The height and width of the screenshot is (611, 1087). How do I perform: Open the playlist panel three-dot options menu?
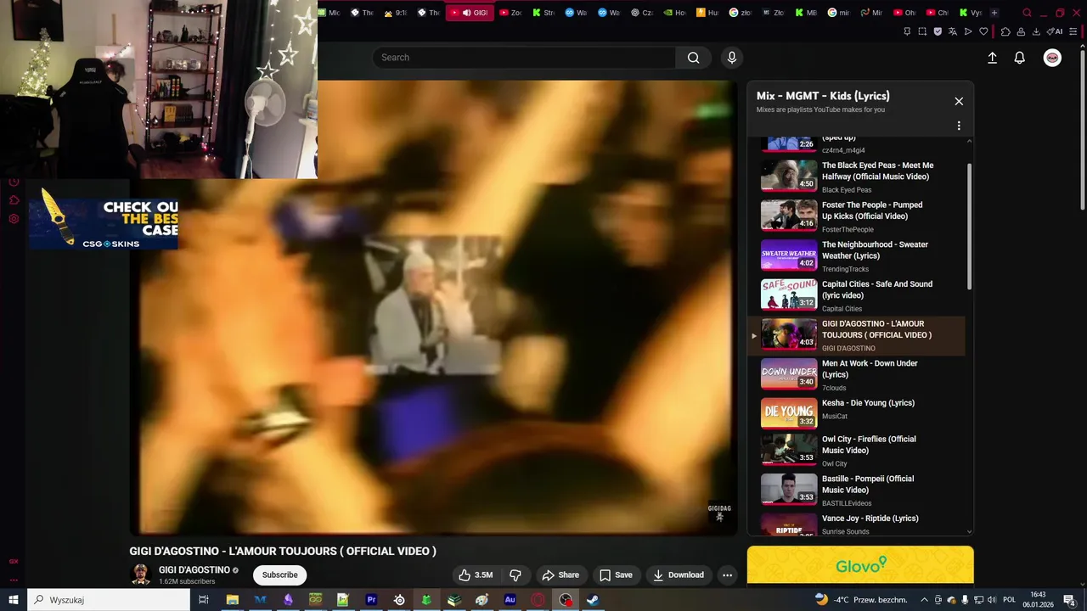click(x=959, y=126)
